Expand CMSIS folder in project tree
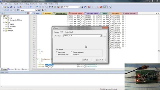 (x=4, y=28)
